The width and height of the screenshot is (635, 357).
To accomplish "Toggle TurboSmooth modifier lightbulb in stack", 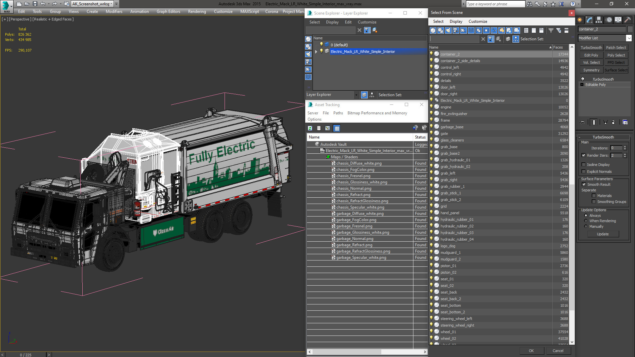I will [583, 79].
